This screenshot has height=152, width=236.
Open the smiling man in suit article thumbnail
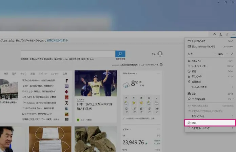(x=7, y=139)
